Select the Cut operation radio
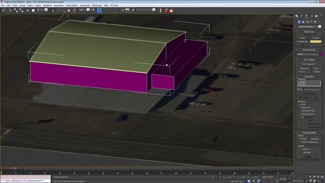The height and width of the screenshot is (183, 325). [x=299, y=117]
